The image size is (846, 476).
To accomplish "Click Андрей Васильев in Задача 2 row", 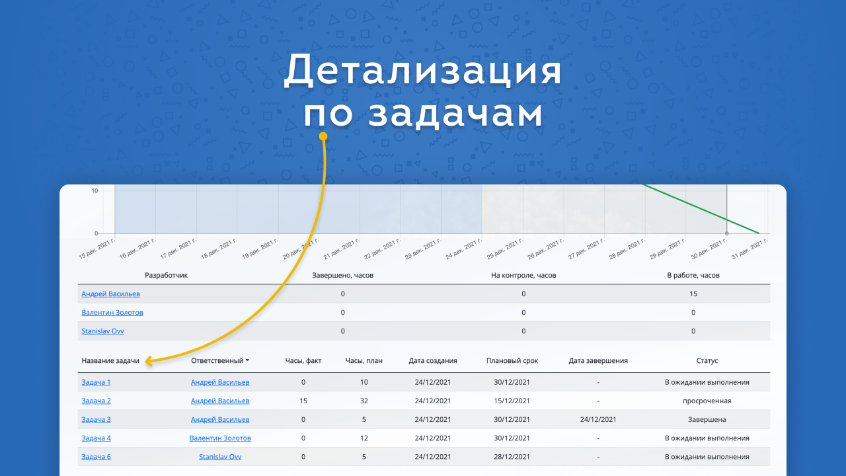I will pyautogui.click(x=220, y=401).
